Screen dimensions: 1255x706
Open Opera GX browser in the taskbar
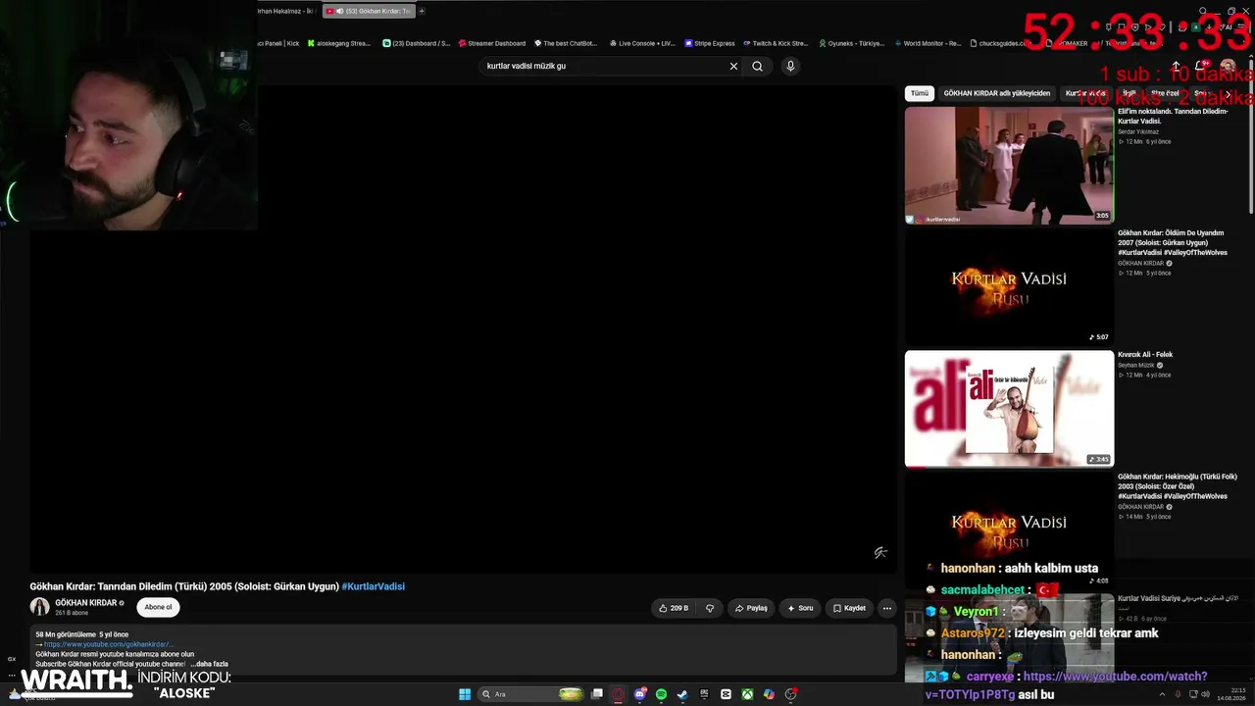[618, 694]
